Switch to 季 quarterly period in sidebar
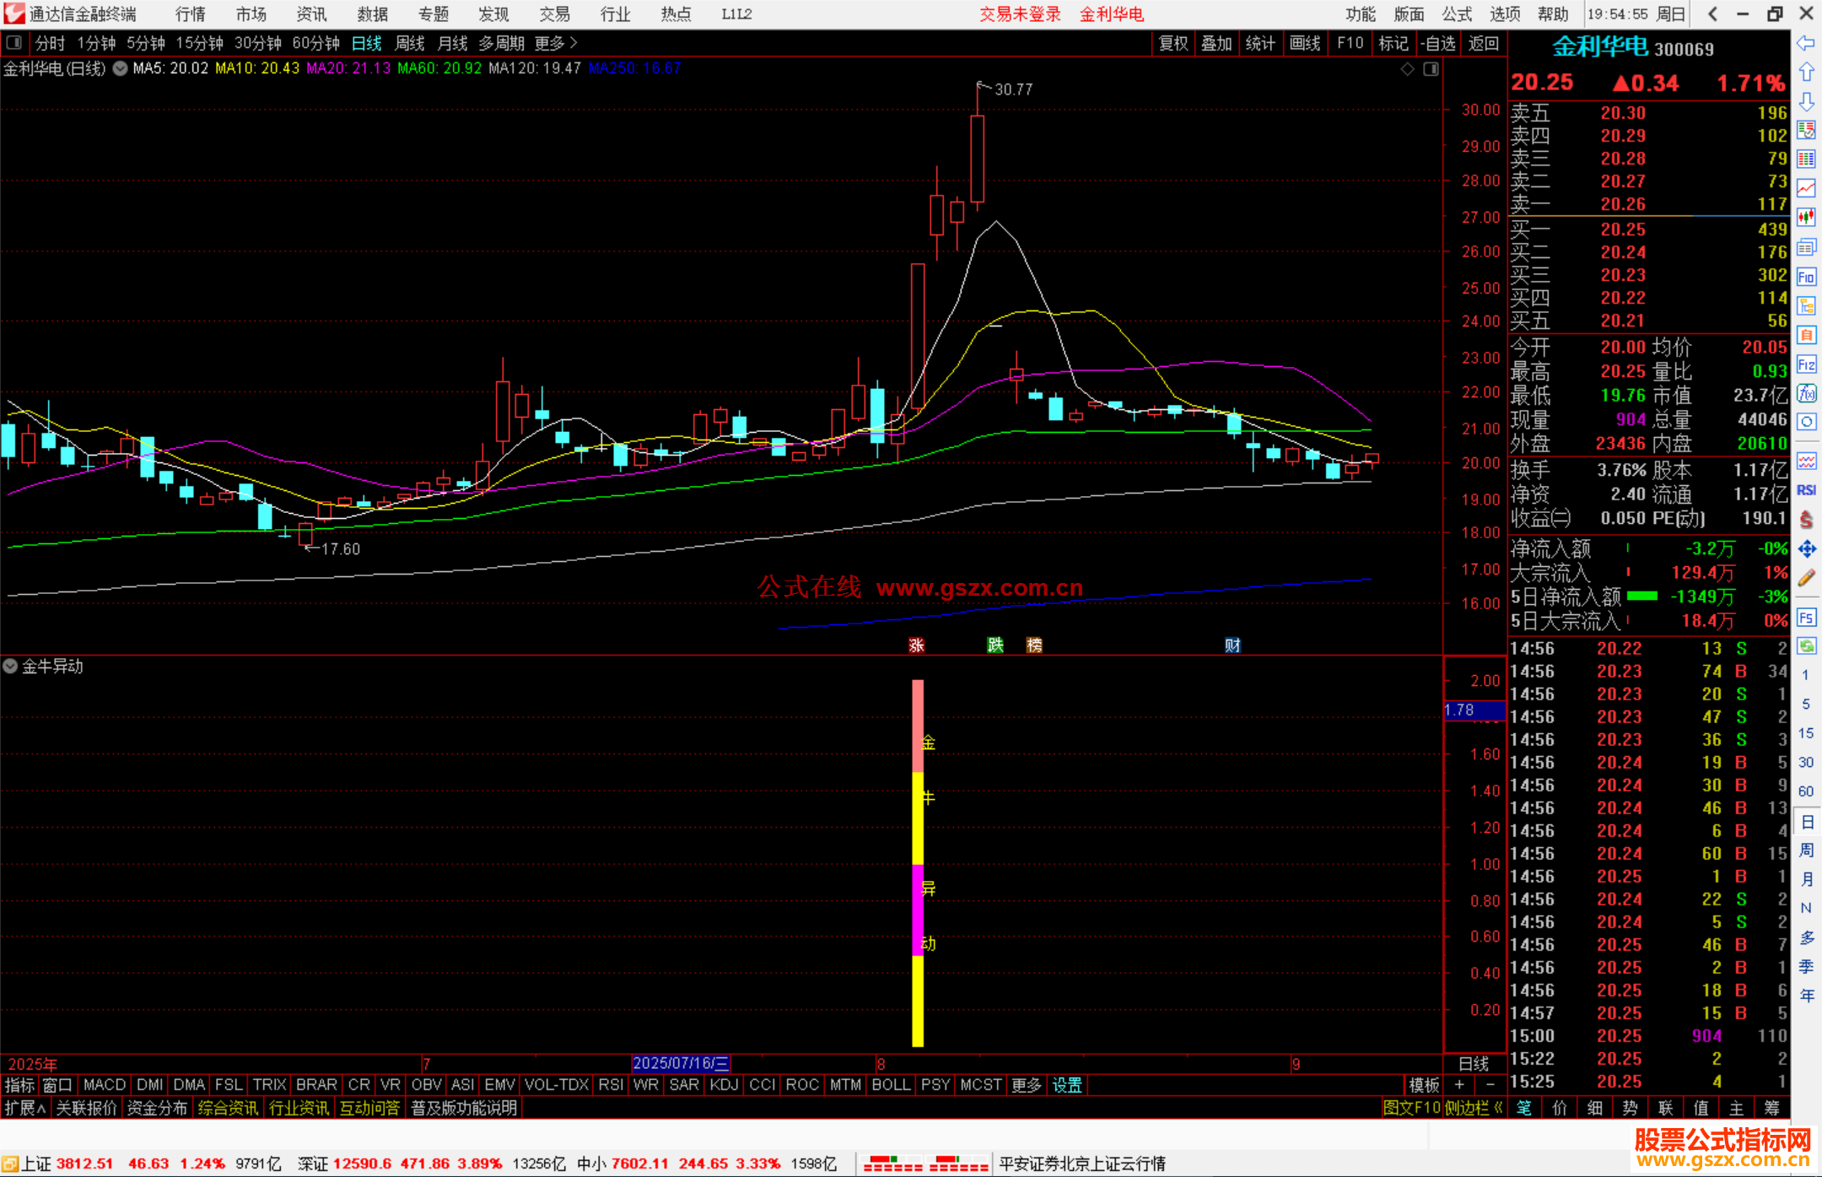The width and height of the screenshot is (1822, 1177). point(1806,966)
